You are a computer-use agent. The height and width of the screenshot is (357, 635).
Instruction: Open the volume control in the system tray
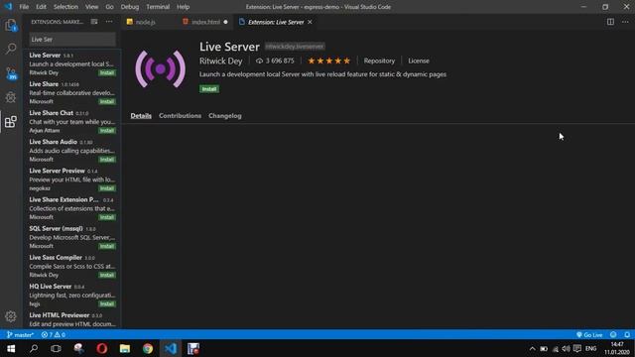pos(566,348)
